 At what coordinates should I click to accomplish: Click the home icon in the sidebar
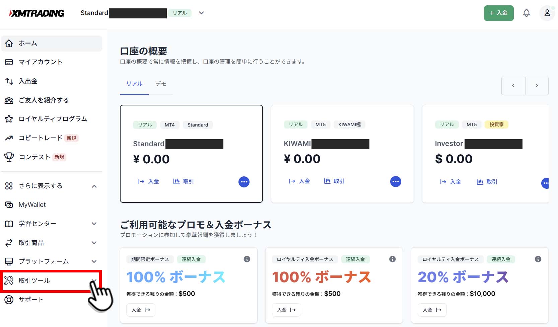click(x=9, y=44)
